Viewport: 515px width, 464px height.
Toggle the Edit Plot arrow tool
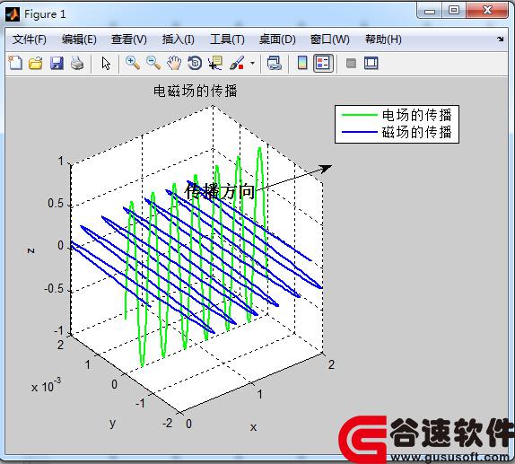tap(106, 63)
